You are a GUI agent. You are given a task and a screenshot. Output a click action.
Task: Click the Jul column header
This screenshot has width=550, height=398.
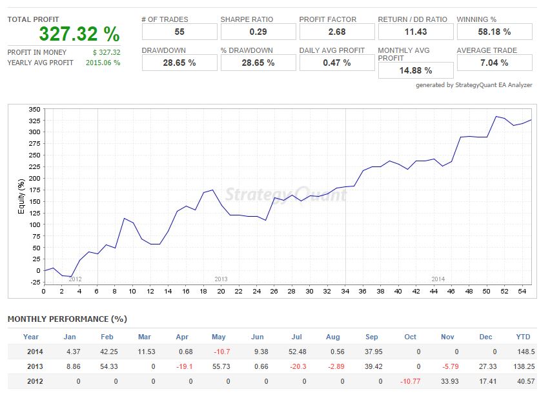point(297,337)
